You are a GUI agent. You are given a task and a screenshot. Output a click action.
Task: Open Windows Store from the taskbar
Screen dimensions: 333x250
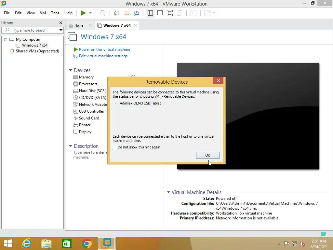tap(66, 243)
